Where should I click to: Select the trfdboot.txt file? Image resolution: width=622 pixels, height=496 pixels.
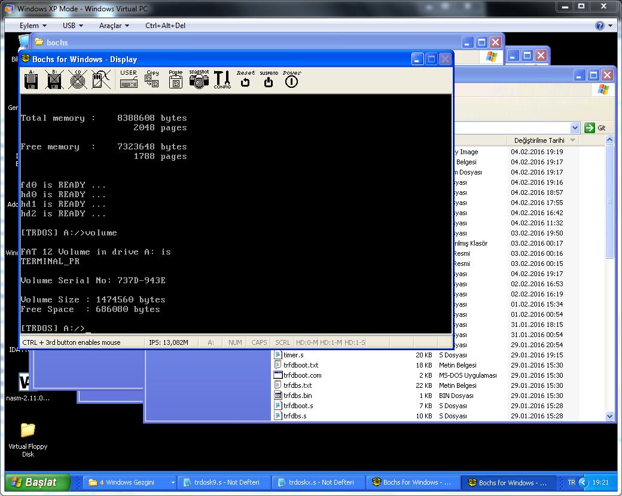[x=301, y=365]
